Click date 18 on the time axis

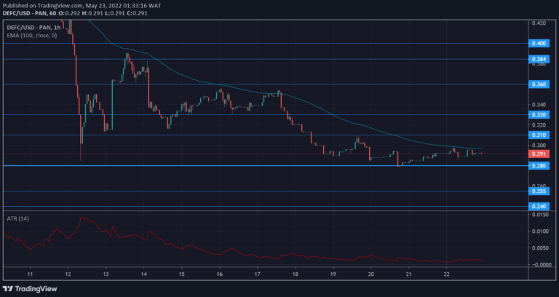(296, 274)
